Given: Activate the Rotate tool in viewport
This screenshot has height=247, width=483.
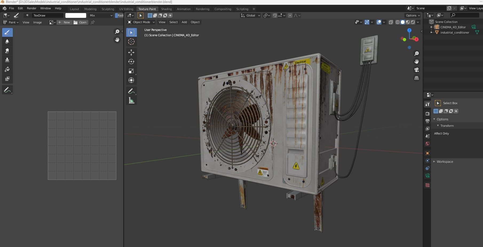Looking at the screenshot, I should click(x=131, y=62).
